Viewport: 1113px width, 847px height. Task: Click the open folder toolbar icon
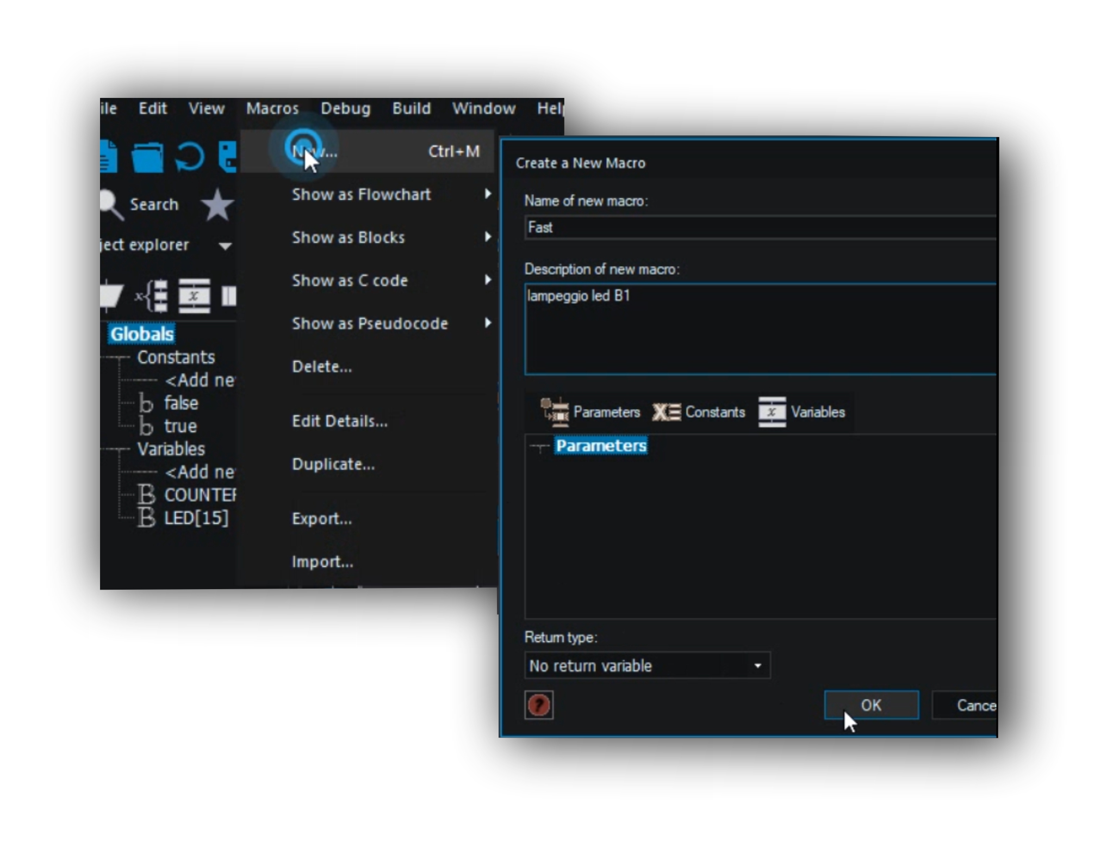pos(147,157)
